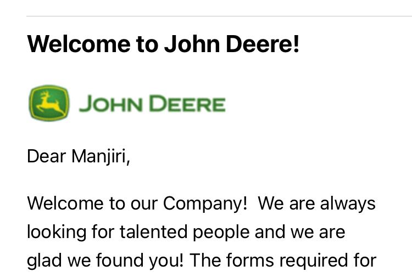This screenshot has height=277, width=412.
Task: Click the horizontal divider above the heading
Action: coord(219,16)
